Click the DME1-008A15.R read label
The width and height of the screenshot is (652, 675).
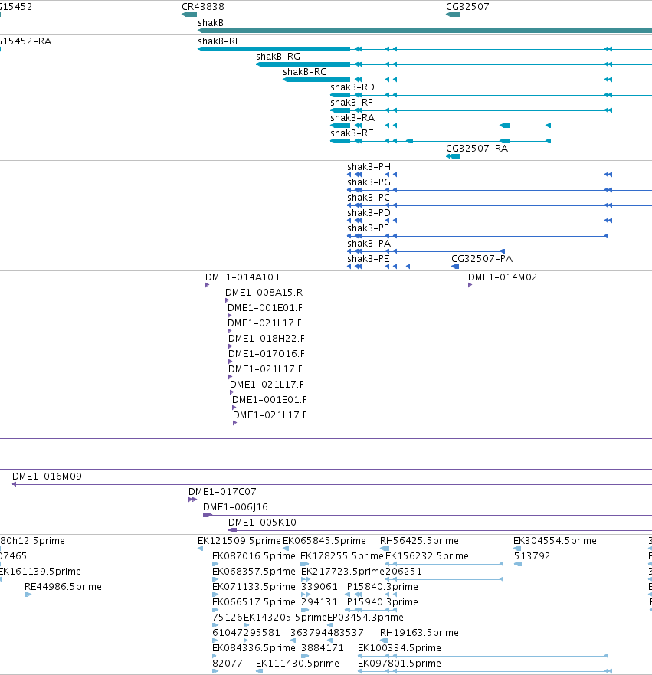click(x=264, y=293)
